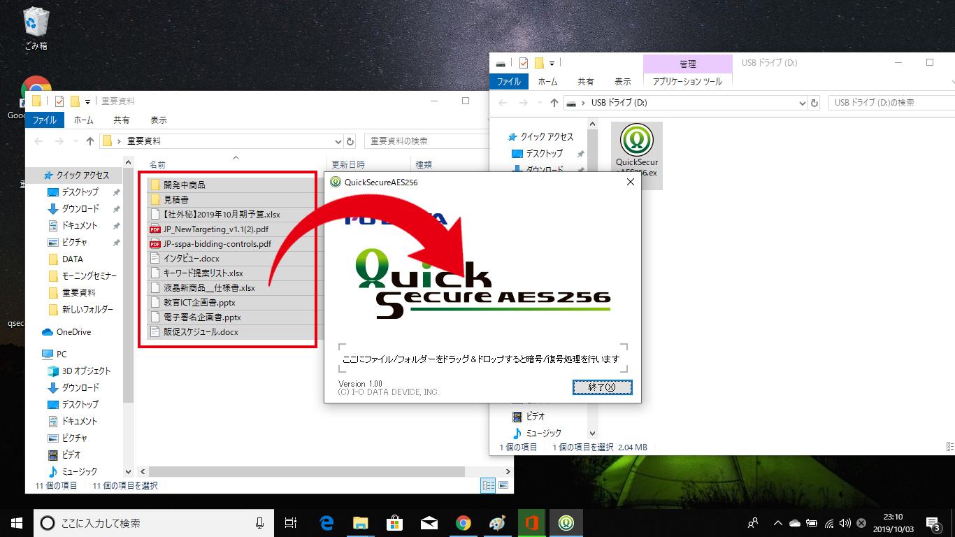Switch to details view in 重要資料 window
The image size is (955, 537).
[x=489, y=485]
